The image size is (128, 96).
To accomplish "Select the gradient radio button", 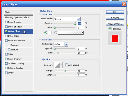I will pyautogui.click(x=56, y=33).
